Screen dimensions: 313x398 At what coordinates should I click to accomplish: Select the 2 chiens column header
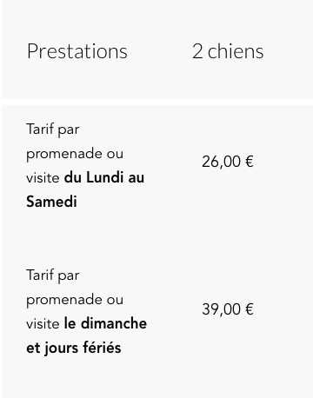pyautogui.click(x=228, y=51)
